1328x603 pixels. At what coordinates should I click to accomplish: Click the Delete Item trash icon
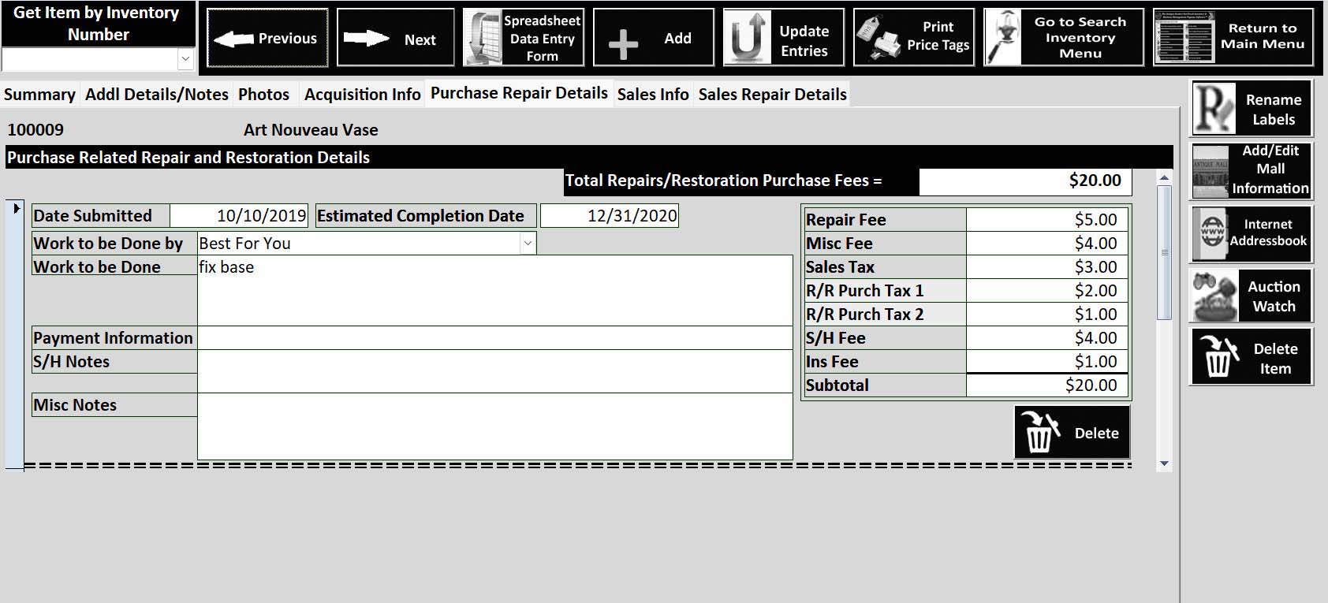coord(1218,358)
